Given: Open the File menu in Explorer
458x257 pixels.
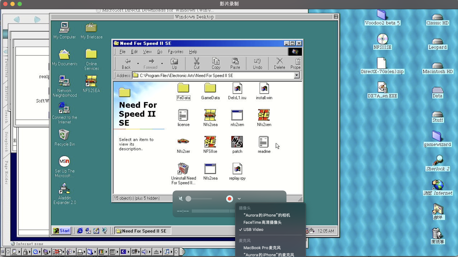Looking at the screenshot, I should (x=122, y=52).
